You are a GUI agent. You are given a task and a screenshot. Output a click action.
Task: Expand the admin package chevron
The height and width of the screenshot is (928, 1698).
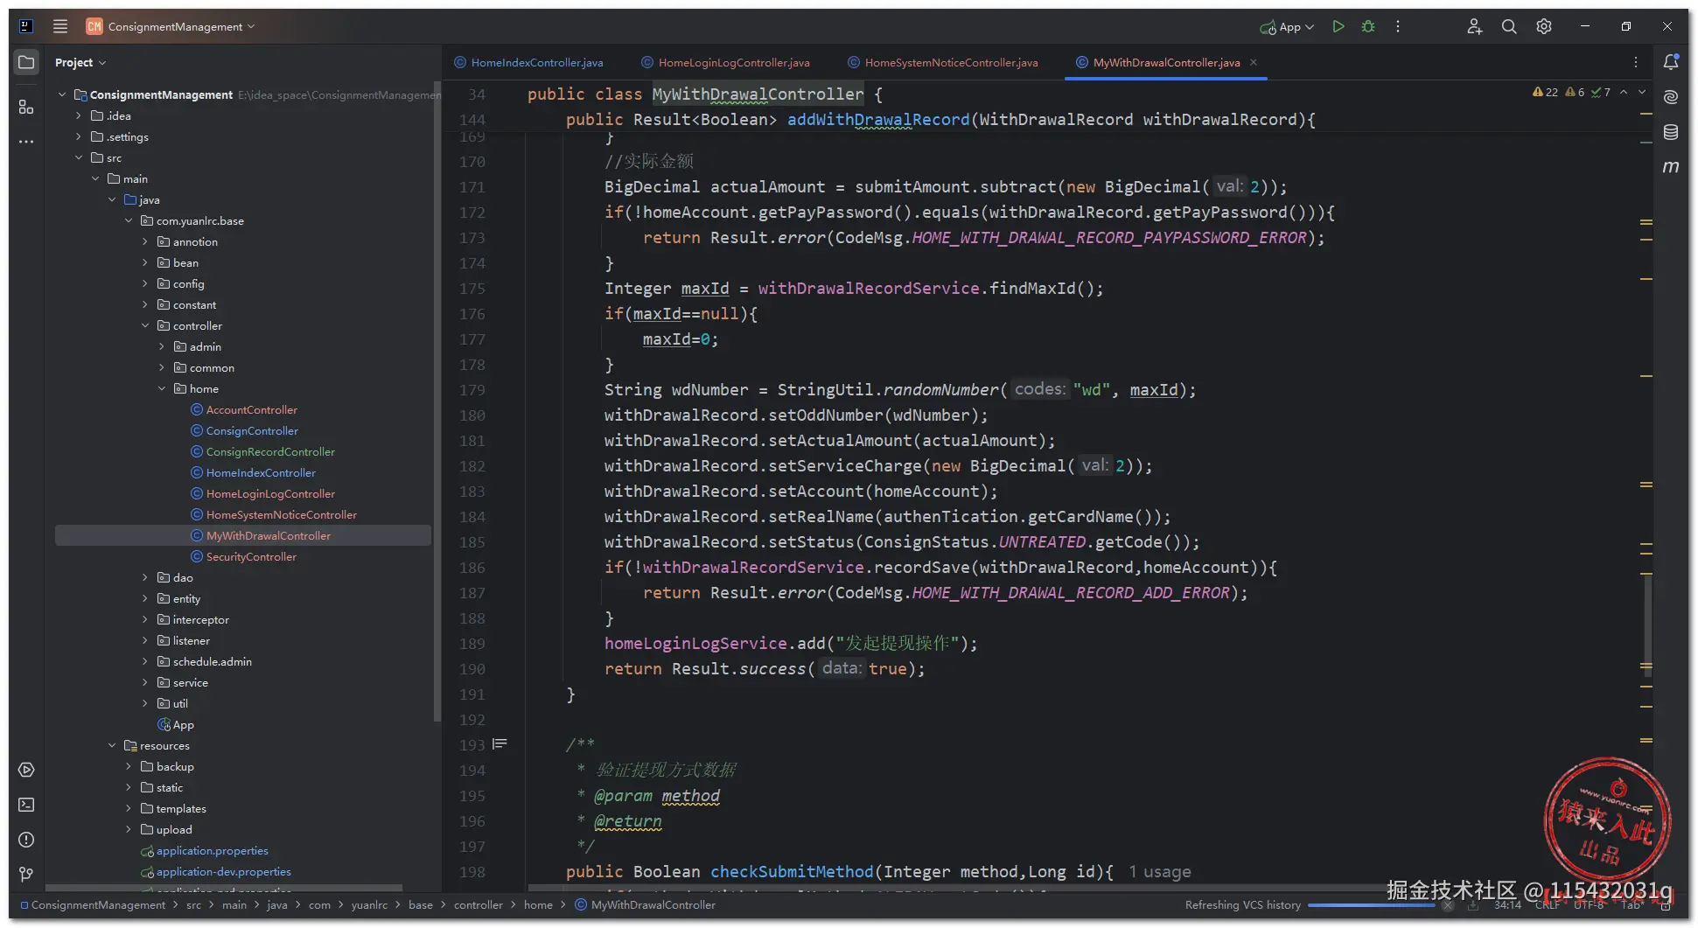pyautogui.click(x=162, y=346)
